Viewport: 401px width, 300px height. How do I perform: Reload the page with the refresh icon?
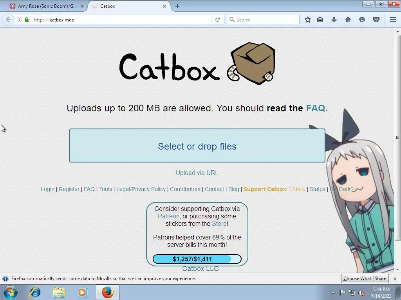point(218,20)
